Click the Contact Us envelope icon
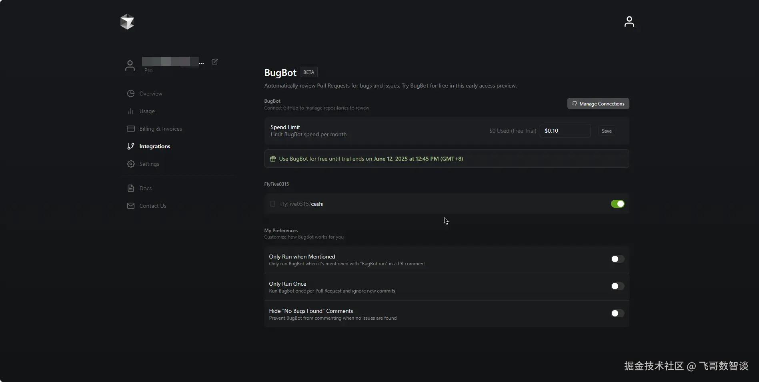 (x=131, y=206)
